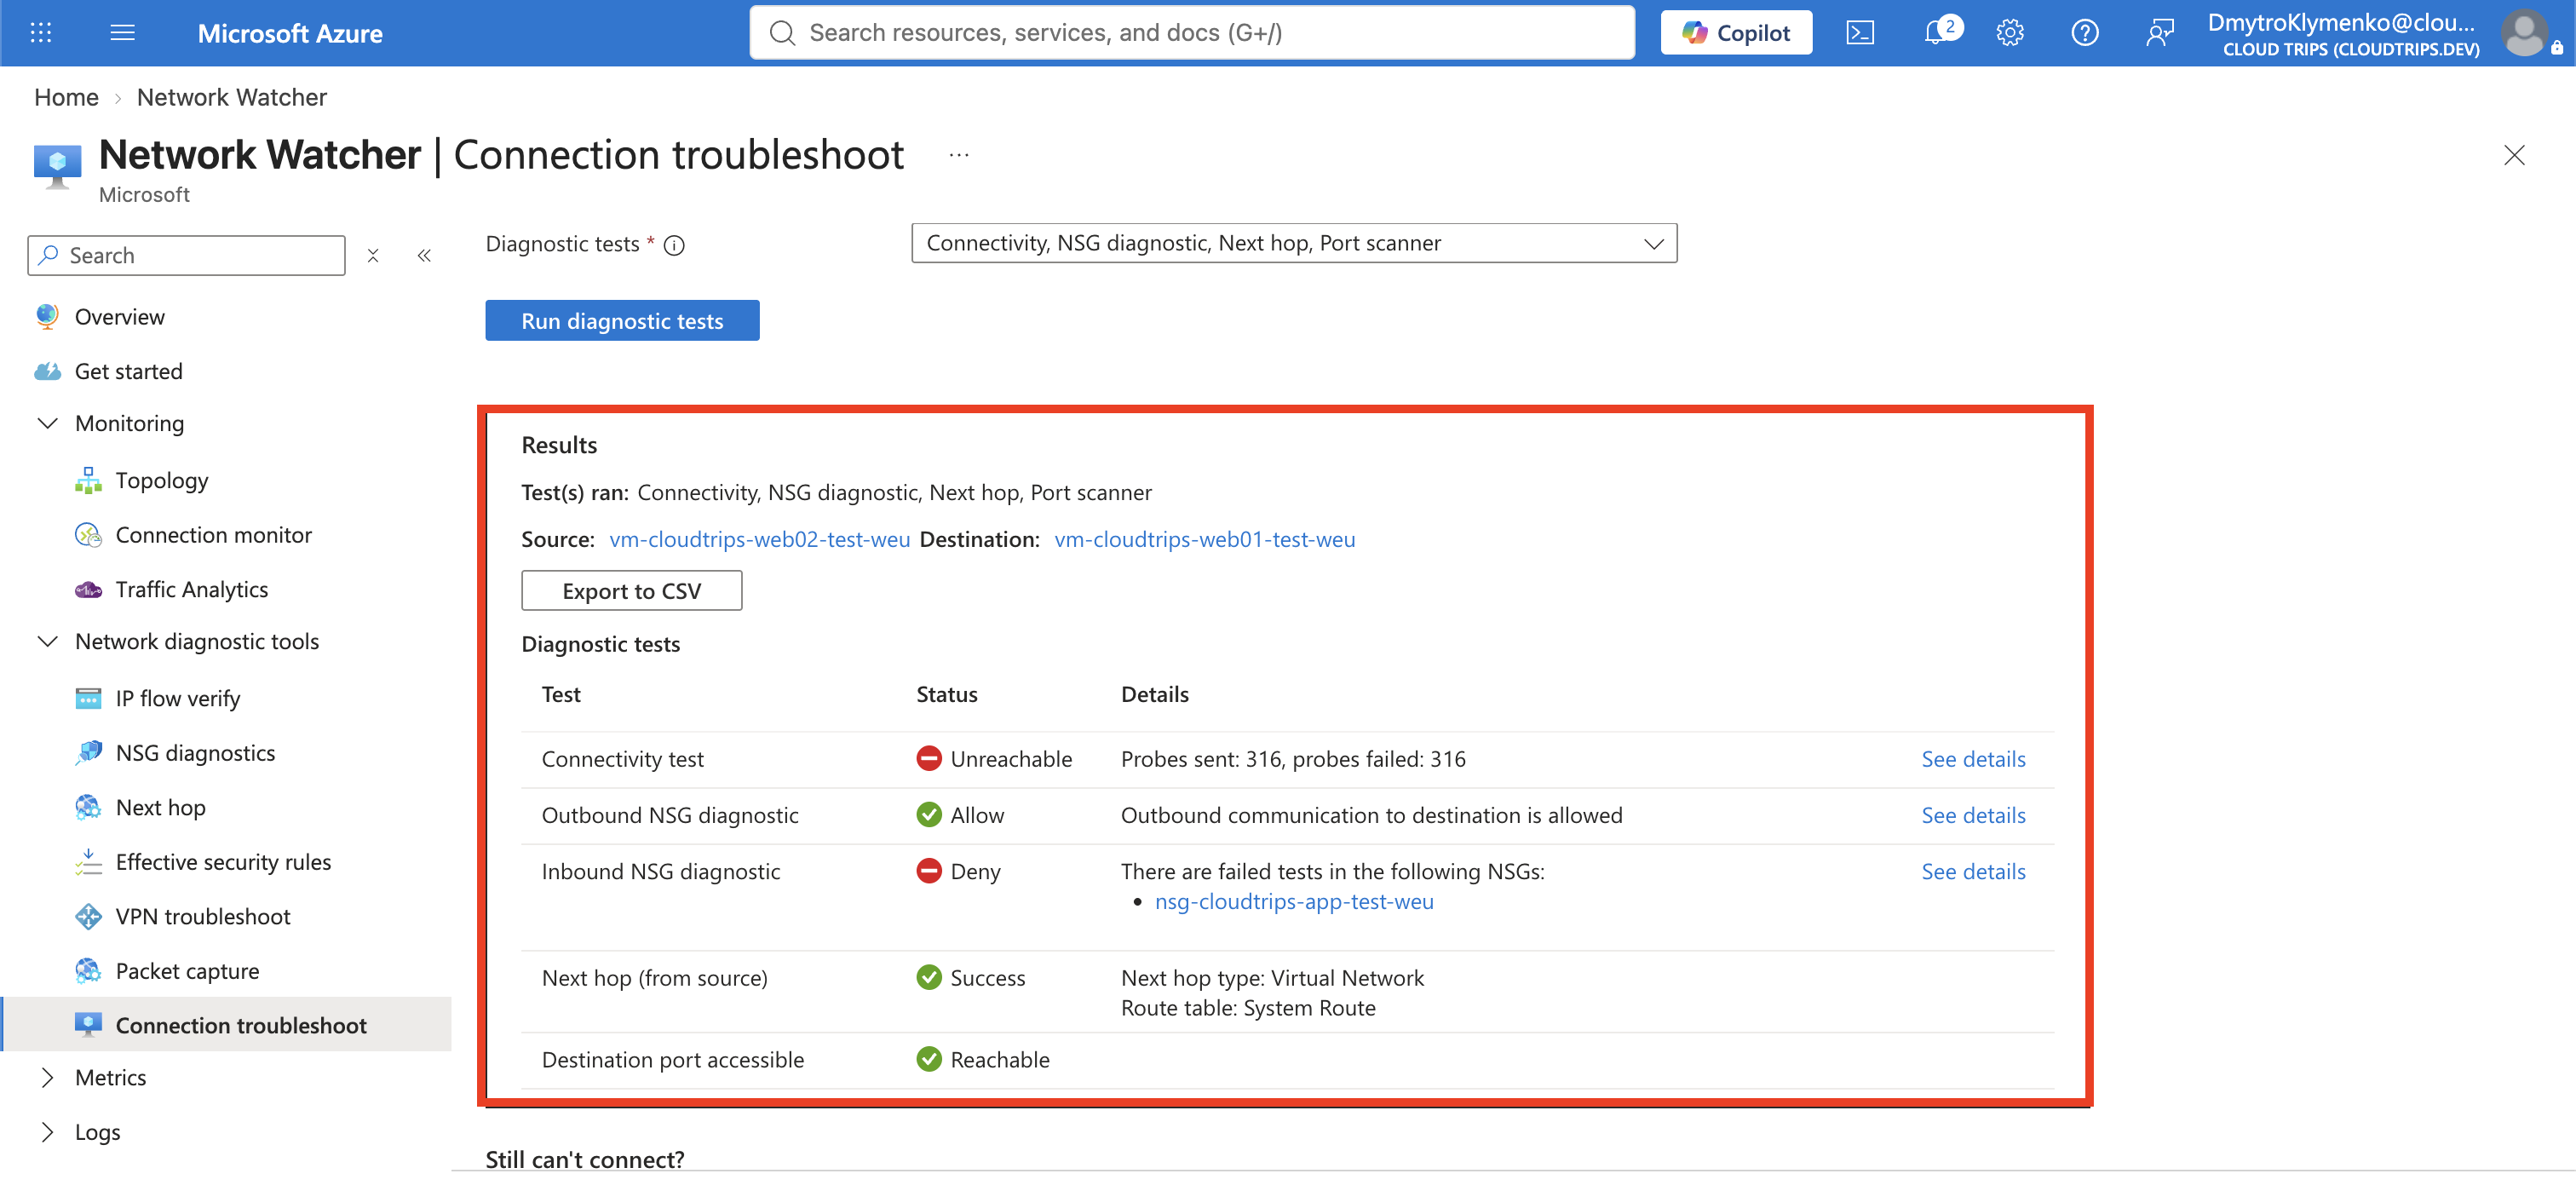Click the Success status of Next hop

pyautogui.click(x=971, y=978)
